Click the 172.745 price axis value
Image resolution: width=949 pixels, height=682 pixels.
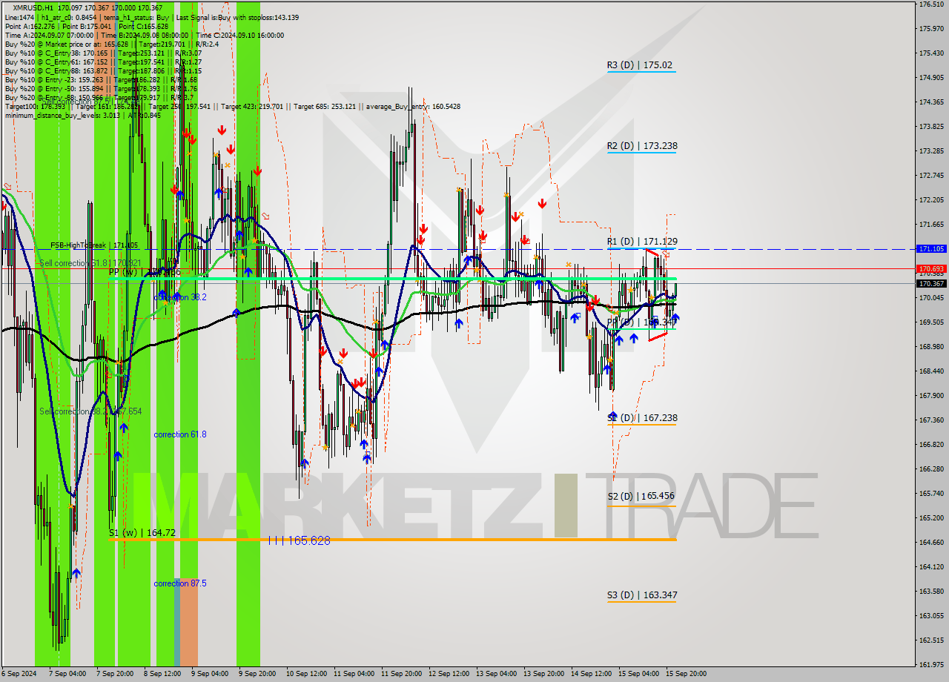930,176
